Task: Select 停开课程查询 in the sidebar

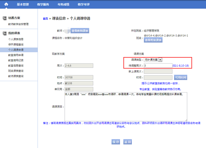Action: pos(16,44)
